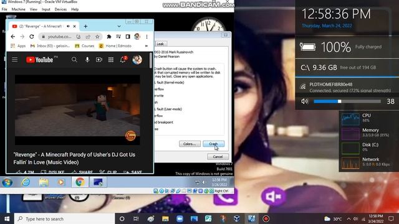Click the Minecraft video player
Image resolution: width=399 pixels, height=224 pixels.
[77, 110]
